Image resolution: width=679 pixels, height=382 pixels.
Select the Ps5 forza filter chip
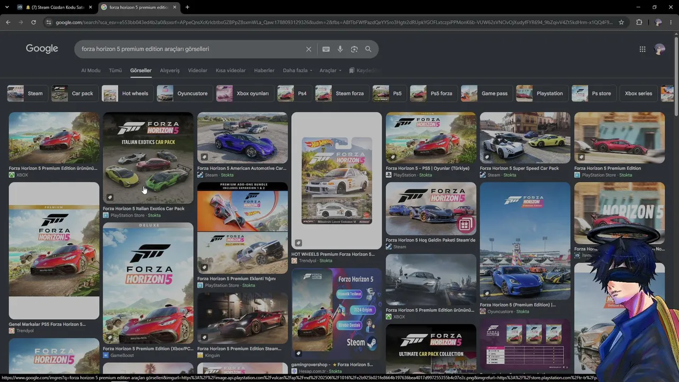[433, 93]
